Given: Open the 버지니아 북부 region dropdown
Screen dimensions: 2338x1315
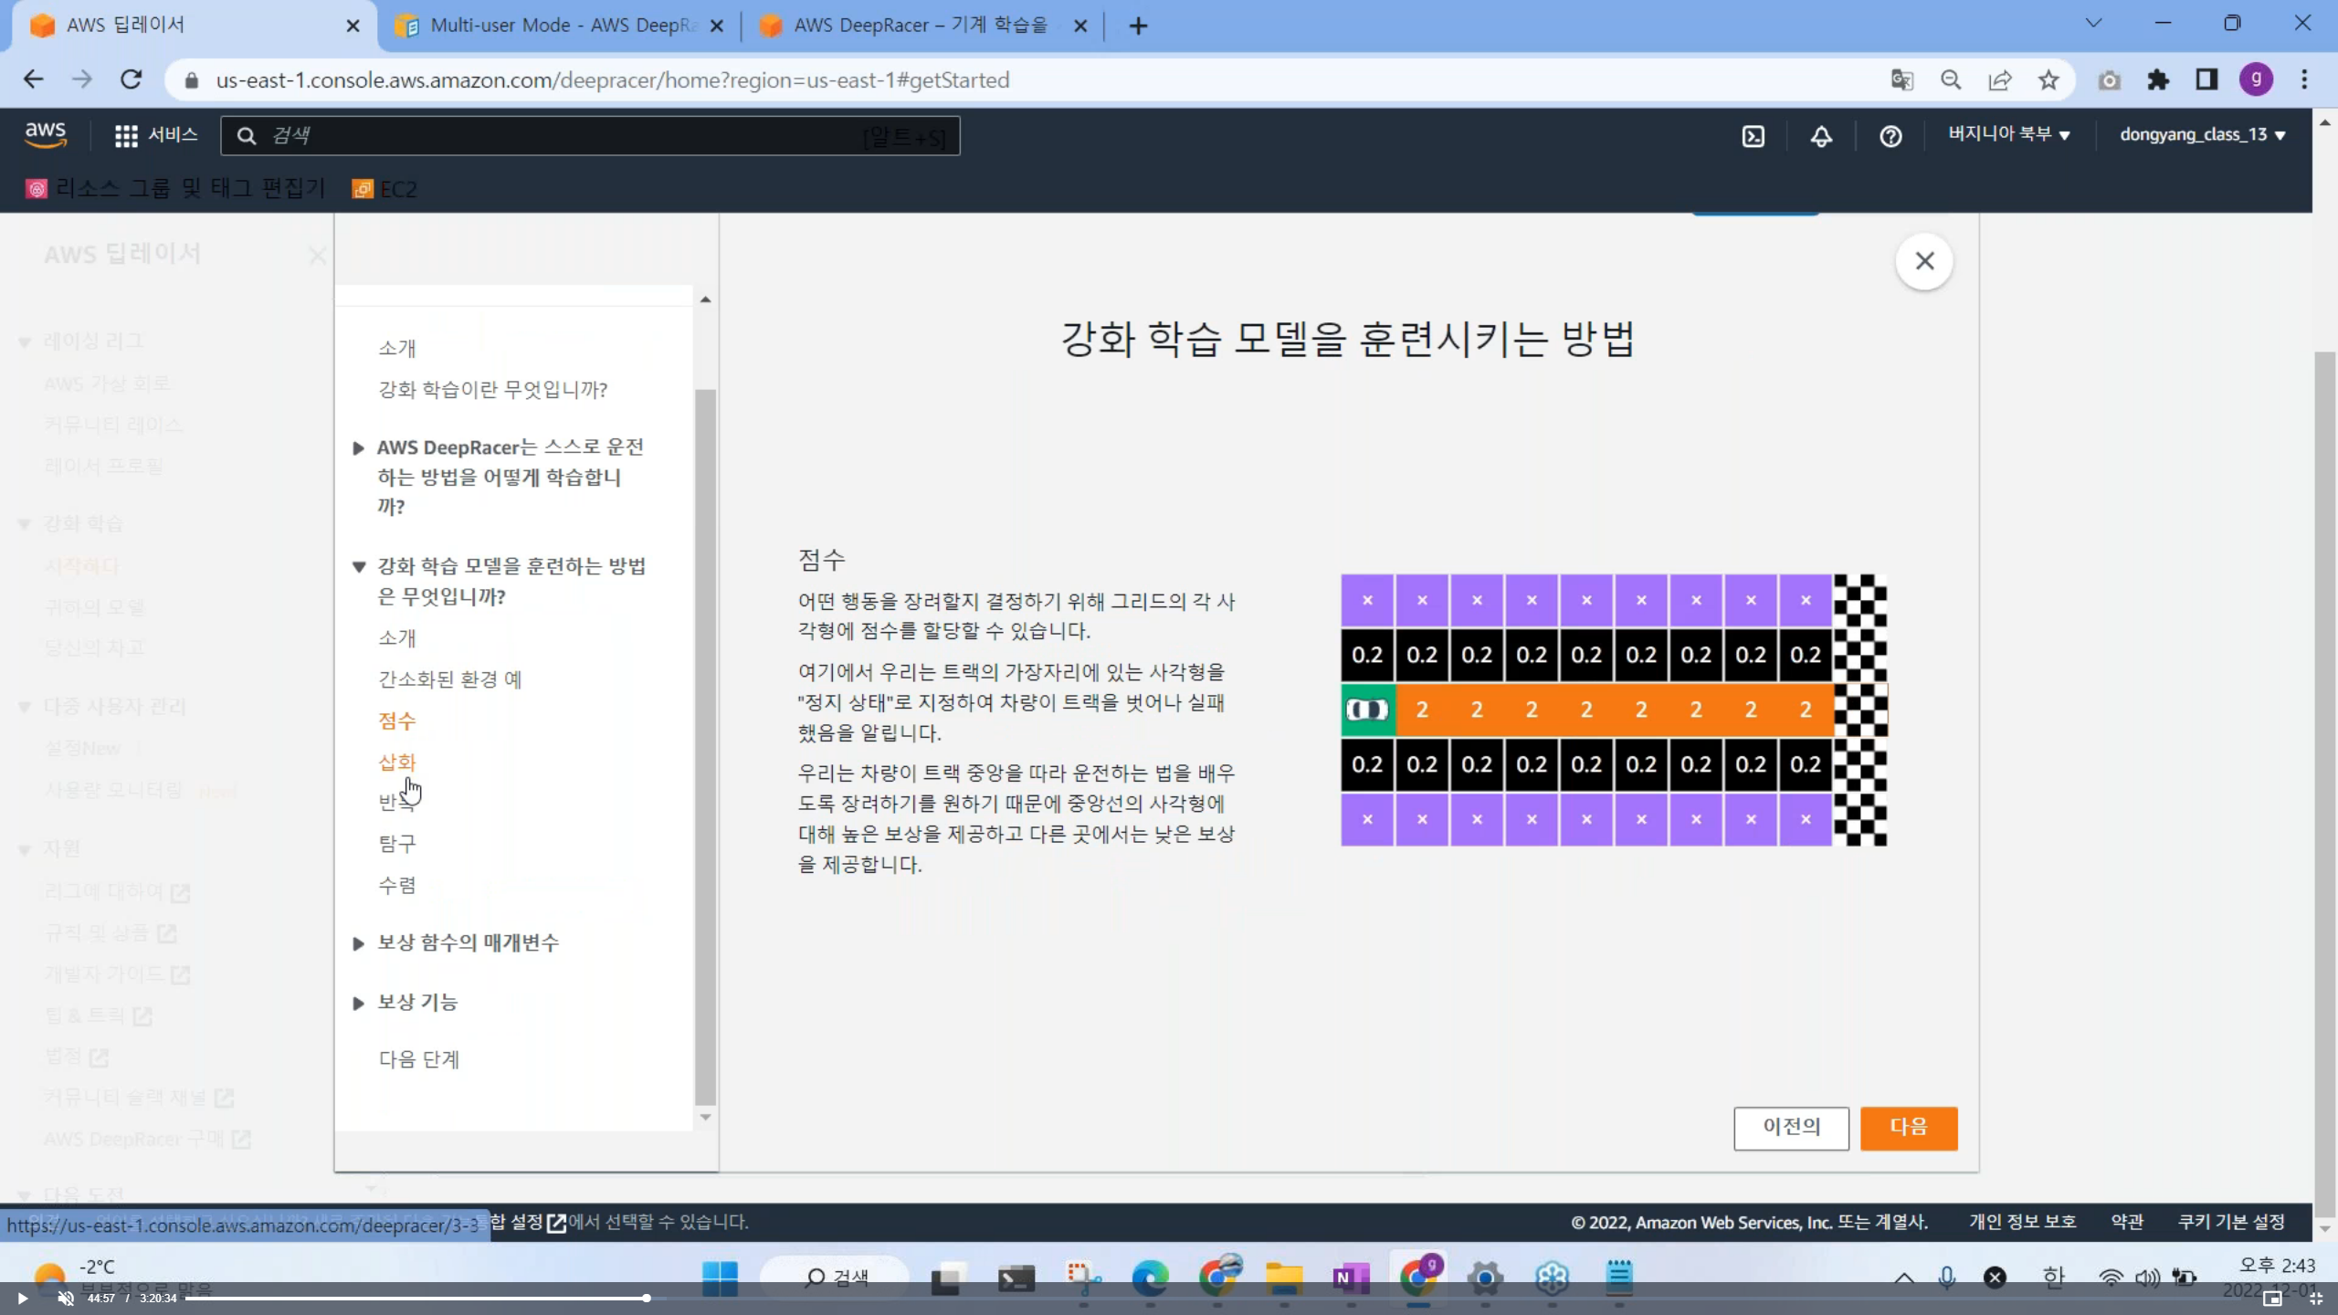Looking at the screenshot, I should tap(2008, 134).
